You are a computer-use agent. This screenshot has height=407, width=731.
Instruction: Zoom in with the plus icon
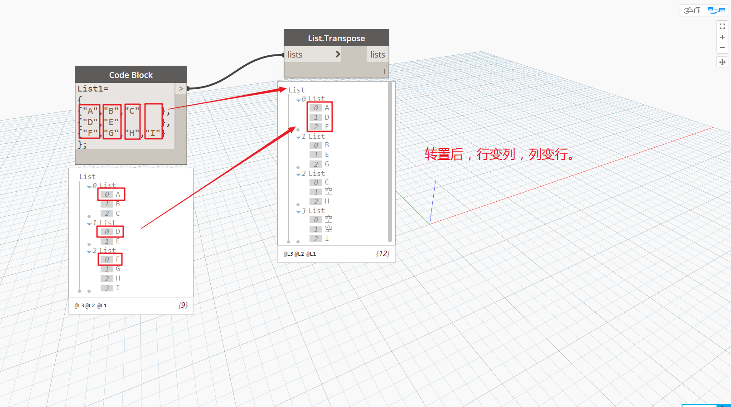tap(722, 37)
